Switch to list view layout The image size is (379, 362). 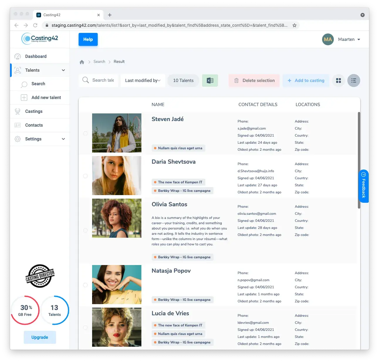(353, 81)
